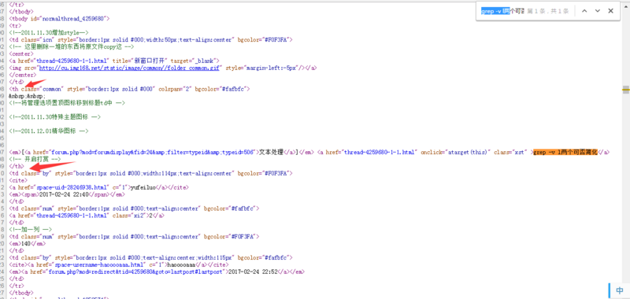
Task: Go to previous match in find bar
Action: pyautogui.click(x=584, y=11)
